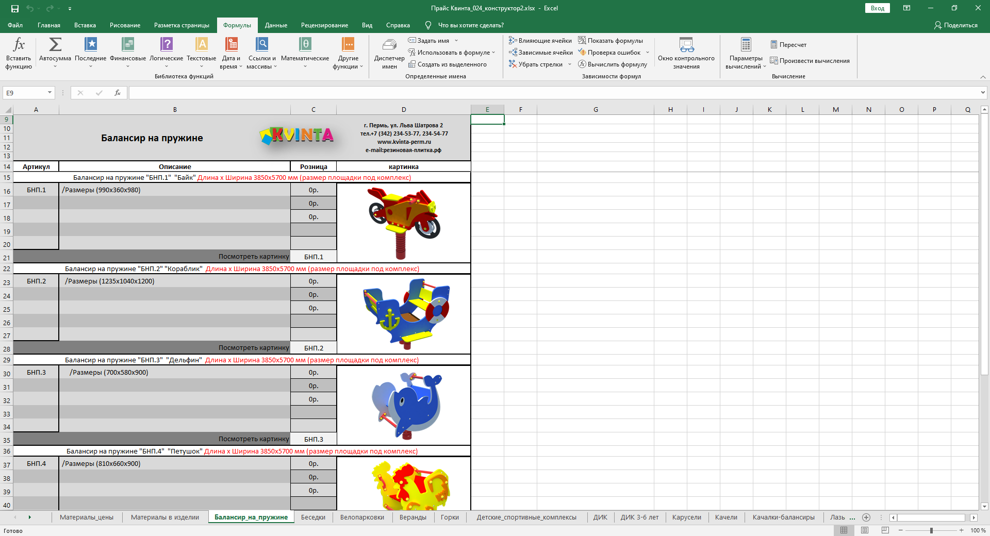Switch to the Data (Данные) tab

click(276, 25)
